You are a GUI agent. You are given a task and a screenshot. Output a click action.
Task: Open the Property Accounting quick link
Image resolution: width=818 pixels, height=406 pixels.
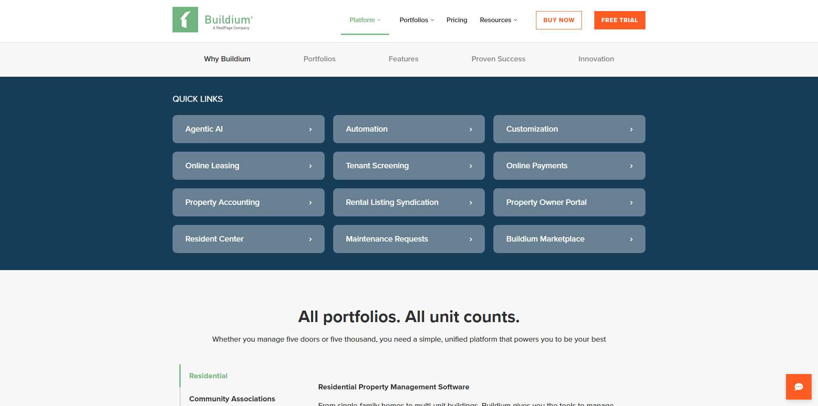click(x=248, y=202)
